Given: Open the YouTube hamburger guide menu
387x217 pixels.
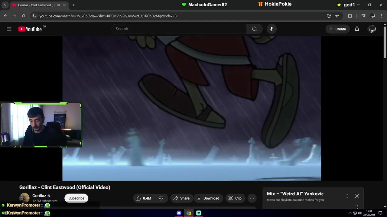Looking at the screenshot, I should click(x=9, y=29).
